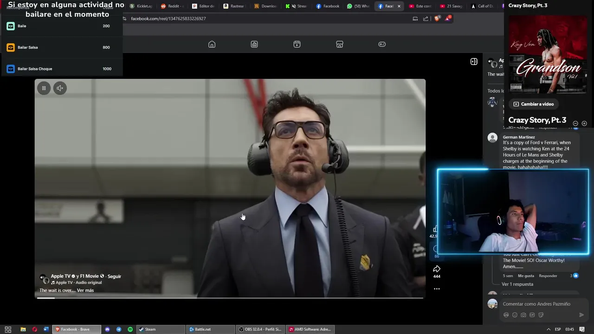The width and height of the screenshot is (594, 334).
Task: Pause the reel video
Action: click(44, 88)
